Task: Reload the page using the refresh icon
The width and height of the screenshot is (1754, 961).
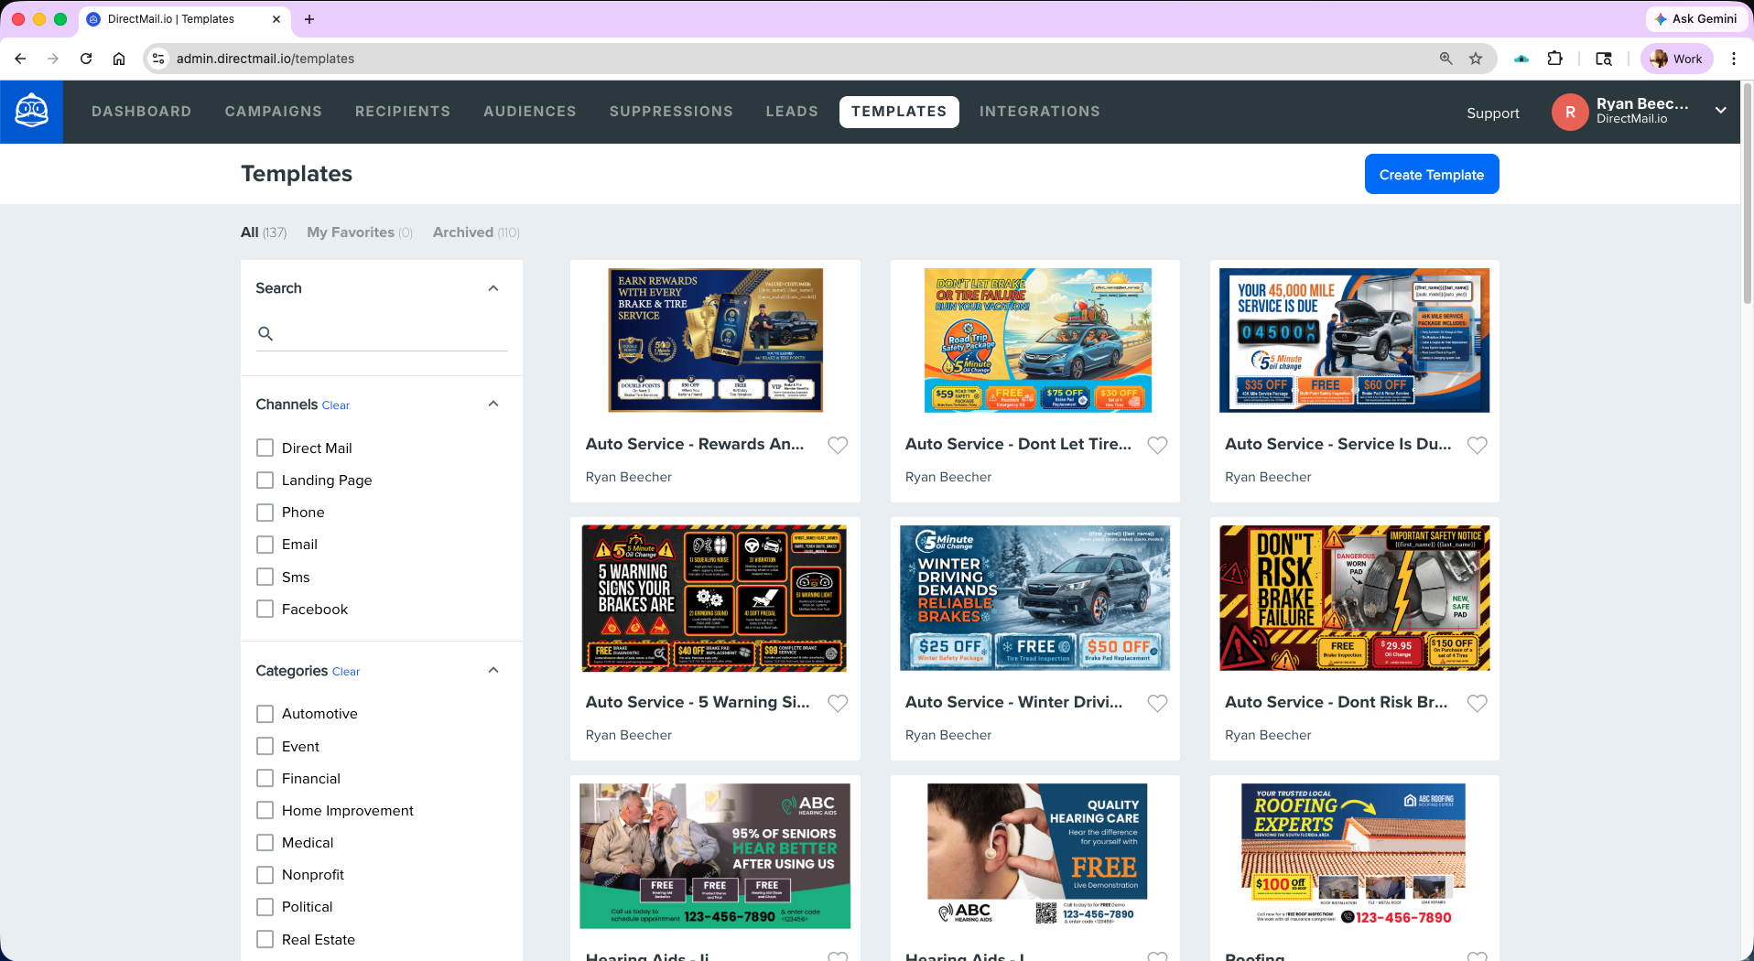Action: 86,59
